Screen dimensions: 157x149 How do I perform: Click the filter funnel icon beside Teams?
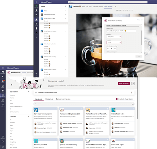(66, 6)
